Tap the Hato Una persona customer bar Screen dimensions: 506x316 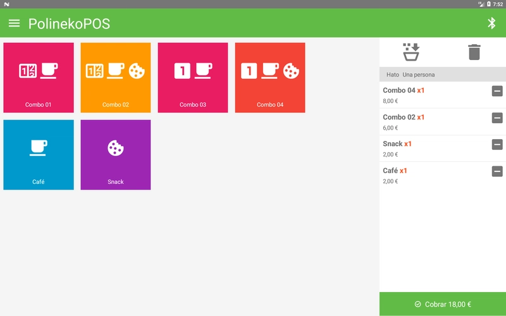(442, 75)
